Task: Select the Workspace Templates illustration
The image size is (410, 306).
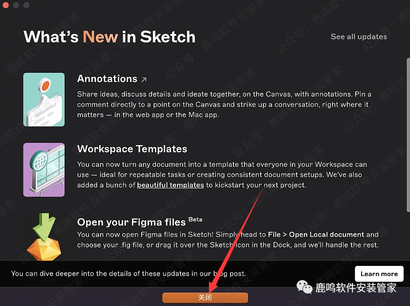Action: pos(44,170)
